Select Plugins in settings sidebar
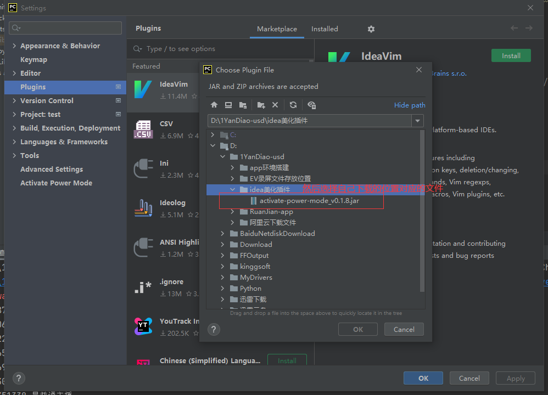 click(65, 87)
